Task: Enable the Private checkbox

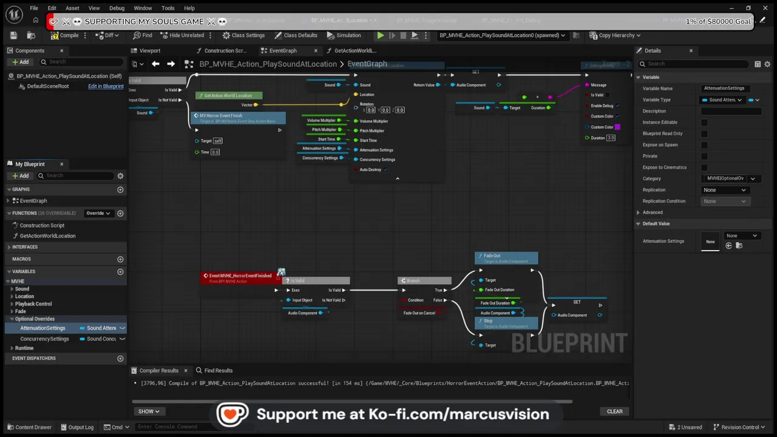Action: [704, 156]
